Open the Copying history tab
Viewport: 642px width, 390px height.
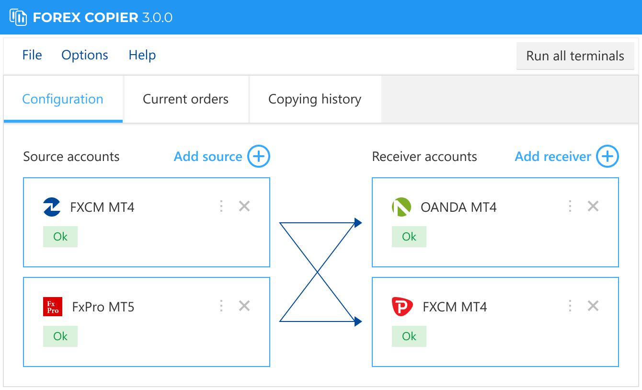tap(315, 99)
